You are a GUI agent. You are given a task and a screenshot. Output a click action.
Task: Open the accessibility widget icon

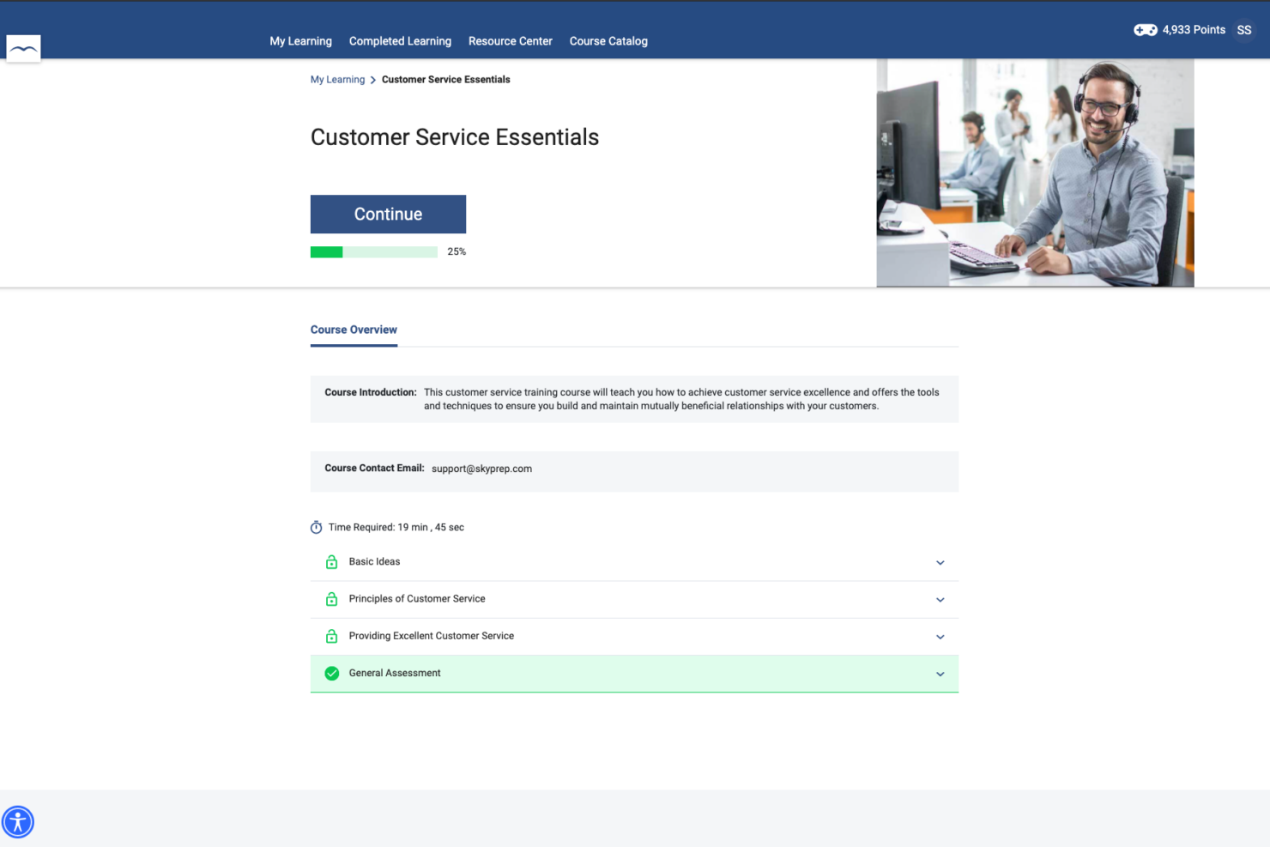click(x=18, y=821)
